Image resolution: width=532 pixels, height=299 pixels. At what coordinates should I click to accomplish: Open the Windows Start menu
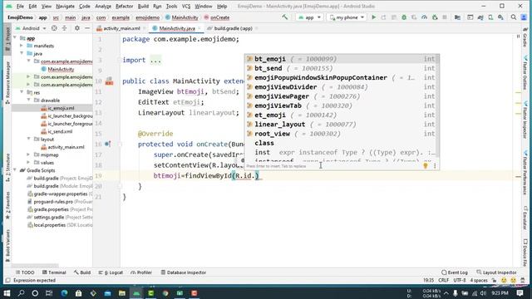[7, 293]
